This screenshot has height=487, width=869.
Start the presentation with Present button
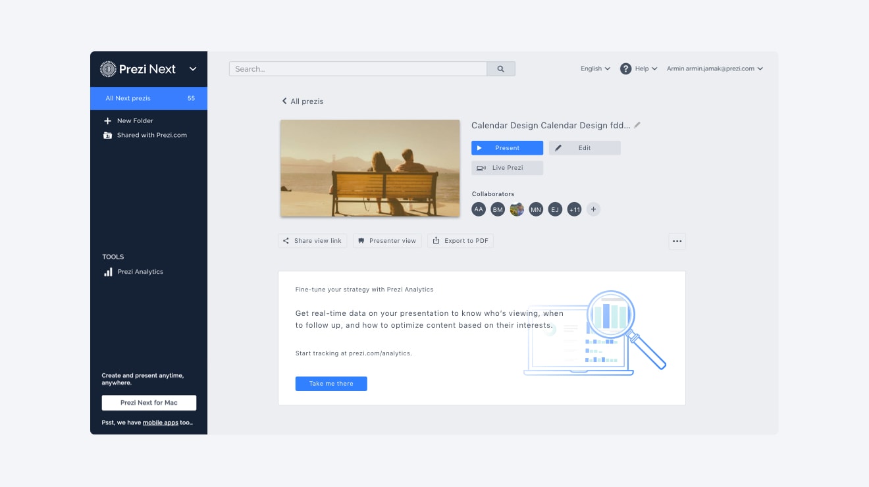(x=507, y=148)
